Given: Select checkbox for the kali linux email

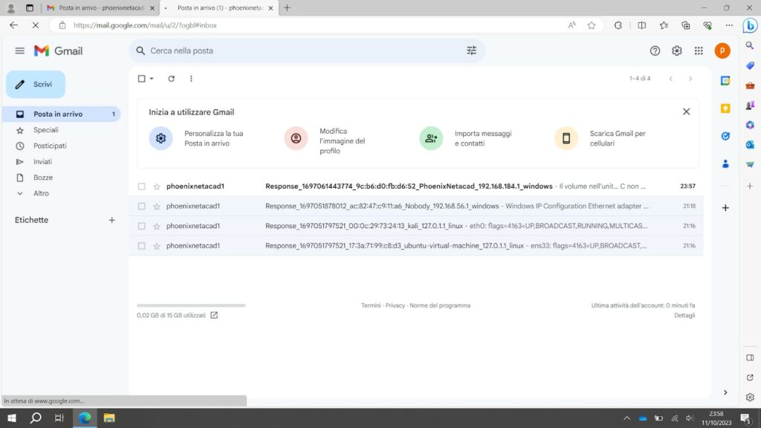Looking at the screenshot, I should (142, 226).
